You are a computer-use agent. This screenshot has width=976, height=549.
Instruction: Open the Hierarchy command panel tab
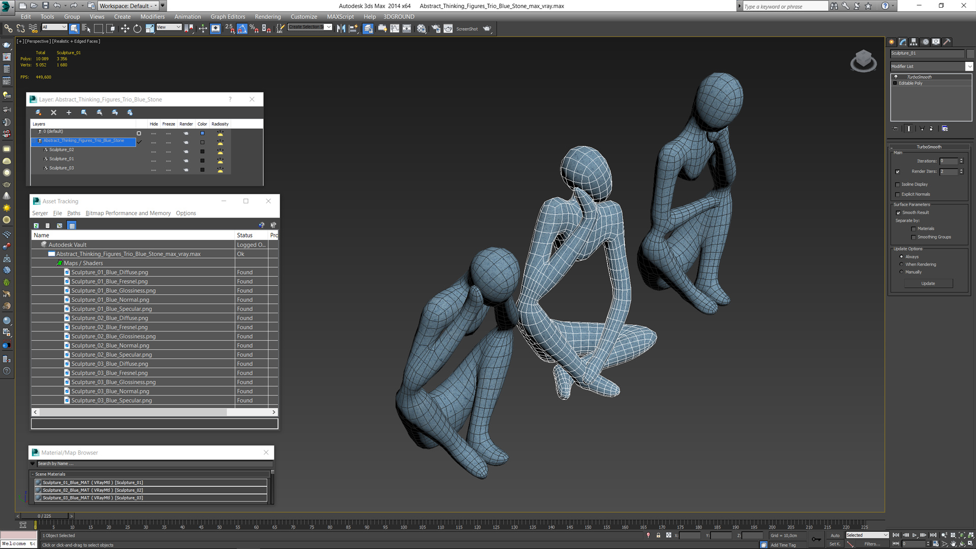[x=914, y=42]
